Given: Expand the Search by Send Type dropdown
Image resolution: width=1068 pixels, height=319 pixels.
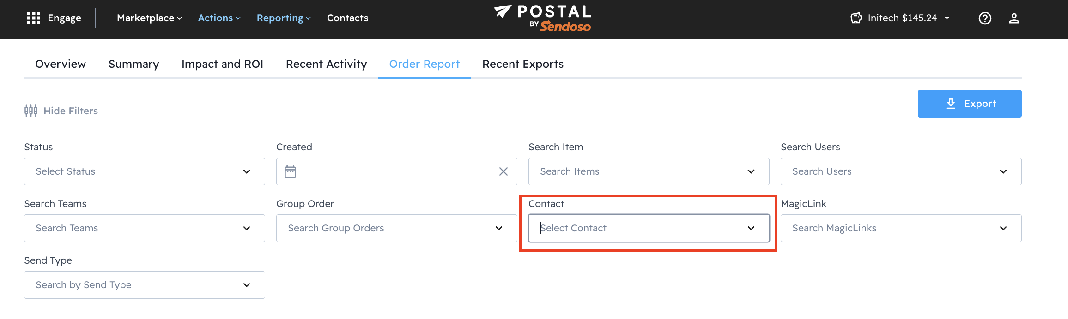Looking at the screenshot, I should tap(144, 285).
